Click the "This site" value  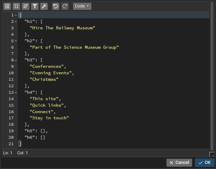click(x=44, y=99)
